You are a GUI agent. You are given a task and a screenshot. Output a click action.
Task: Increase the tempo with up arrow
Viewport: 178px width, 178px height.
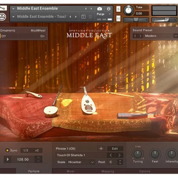click(x=38, y=158)
